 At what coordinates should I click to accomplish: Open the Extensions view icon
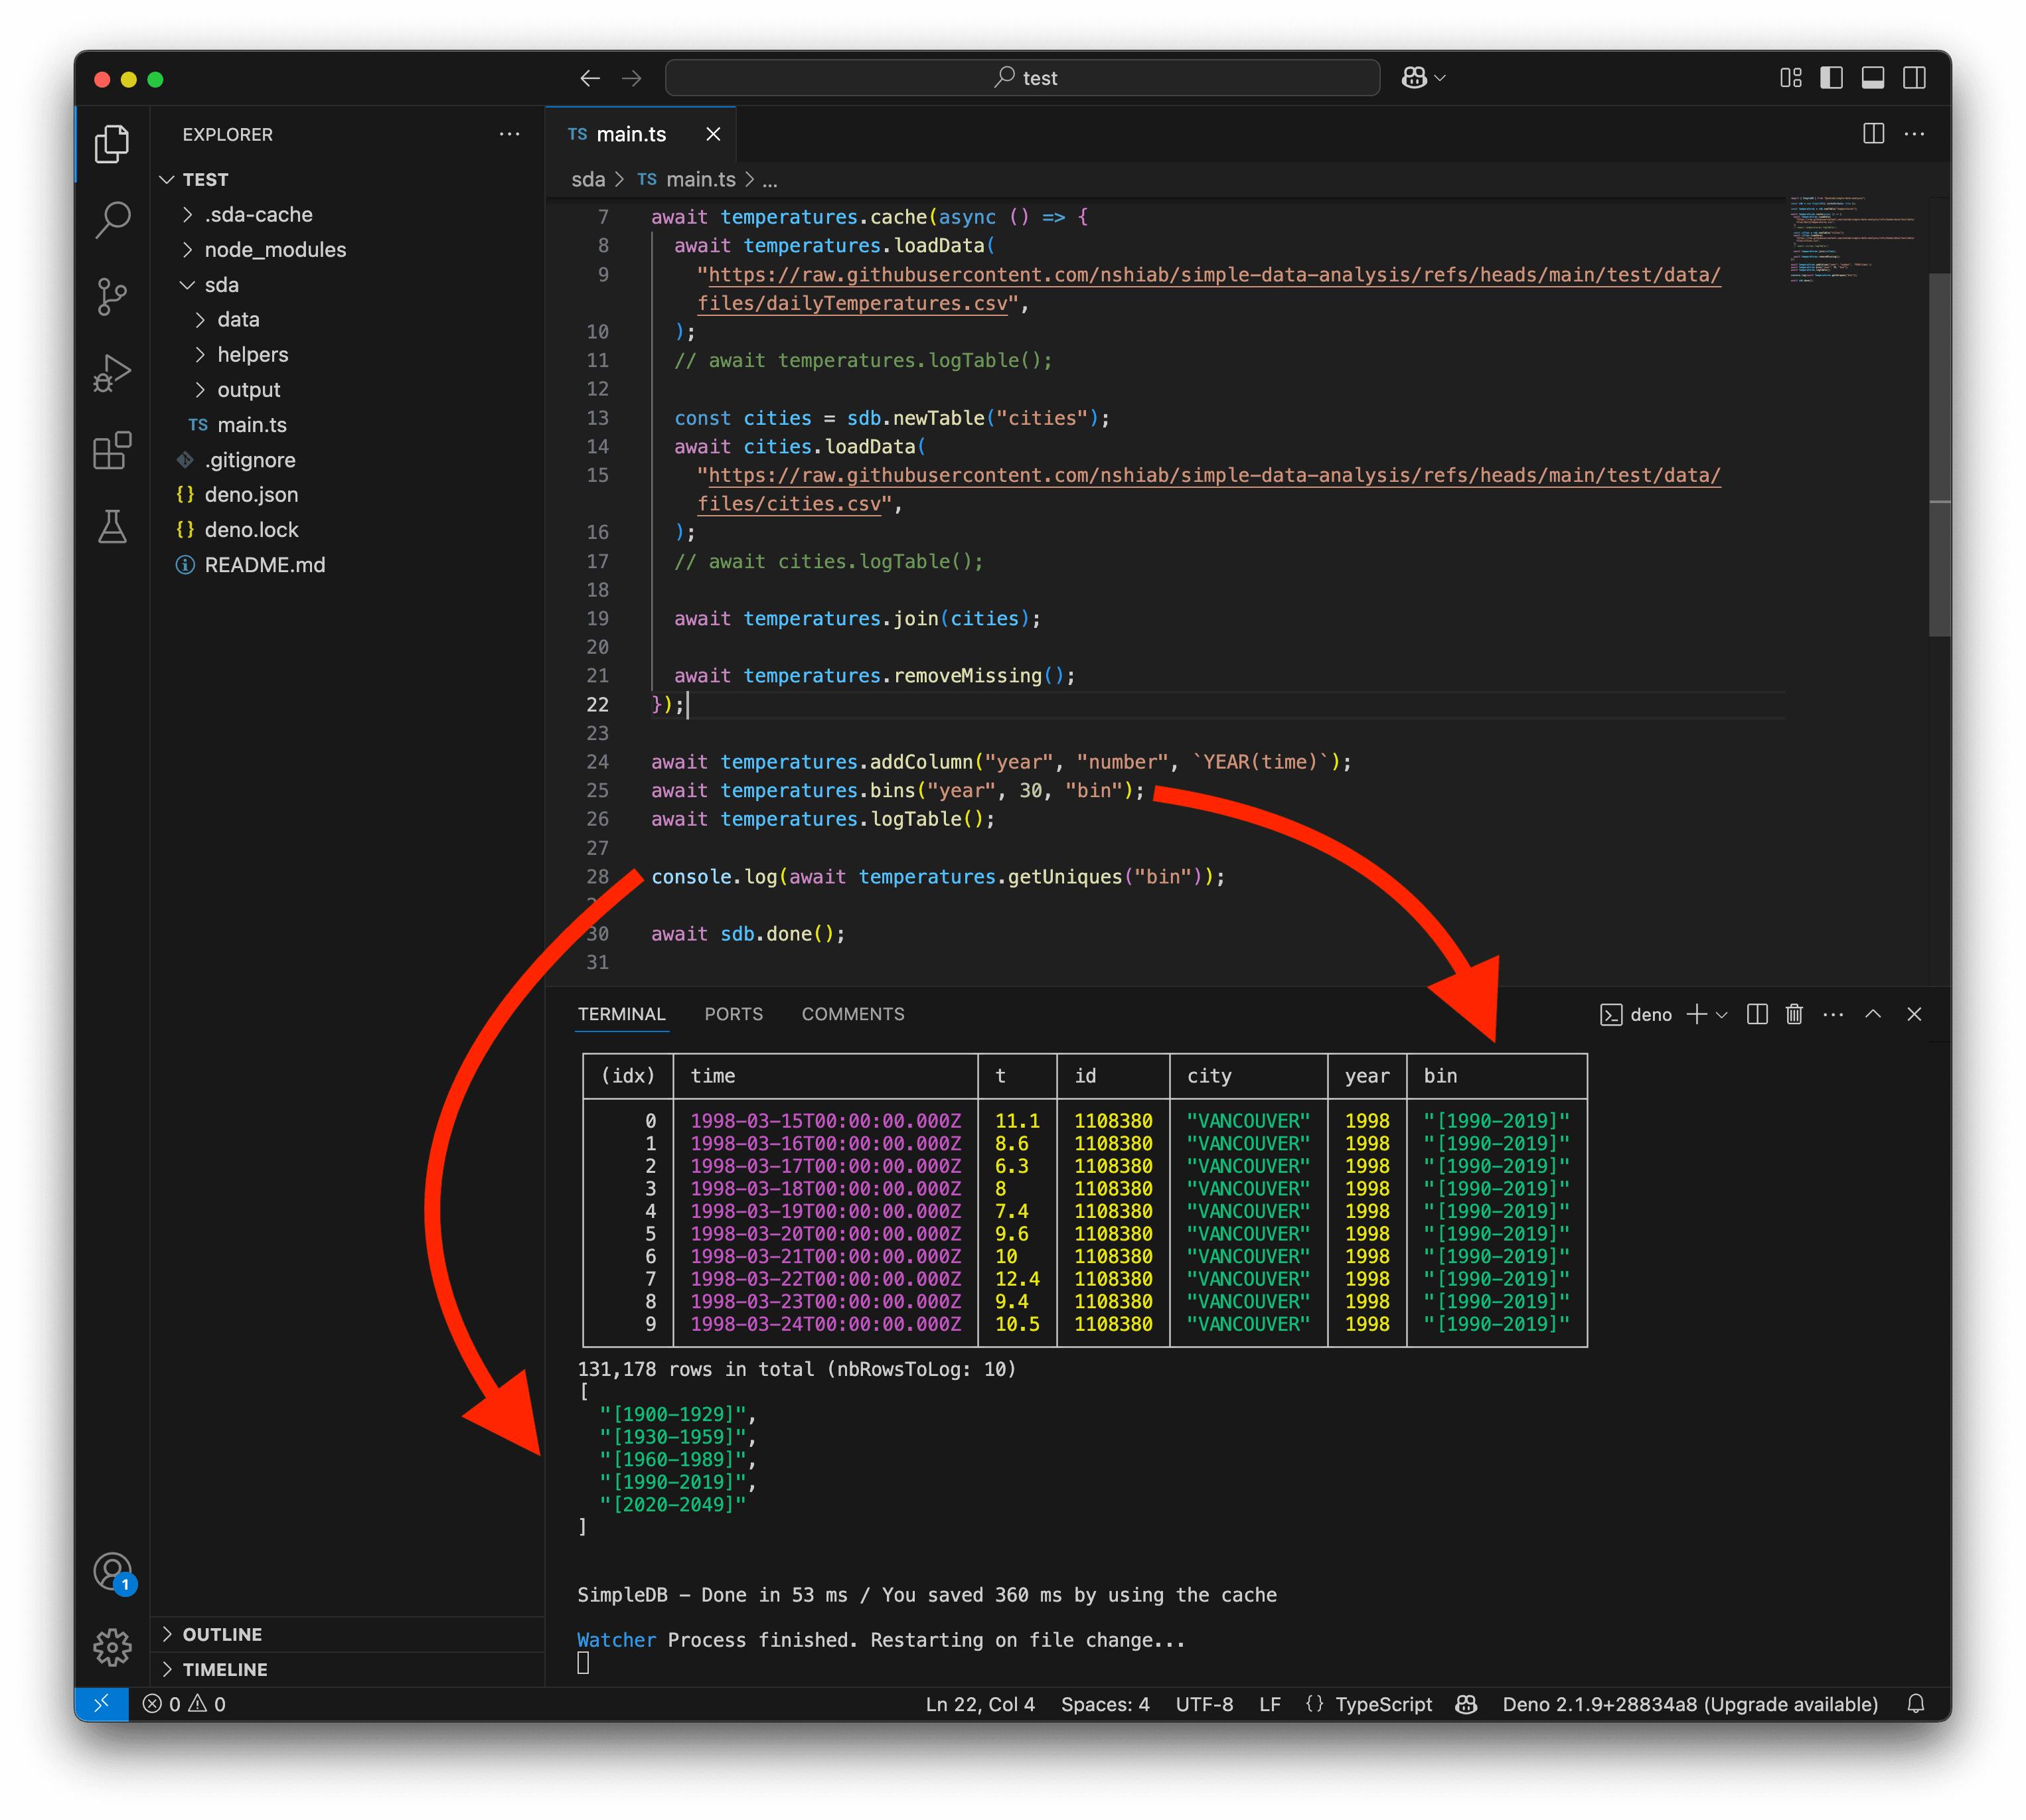point(112,450)
